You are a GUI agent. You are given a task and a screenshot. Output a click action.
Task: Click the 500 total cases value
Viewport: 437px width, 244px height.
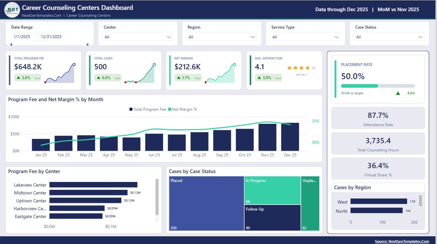[100, 67]
